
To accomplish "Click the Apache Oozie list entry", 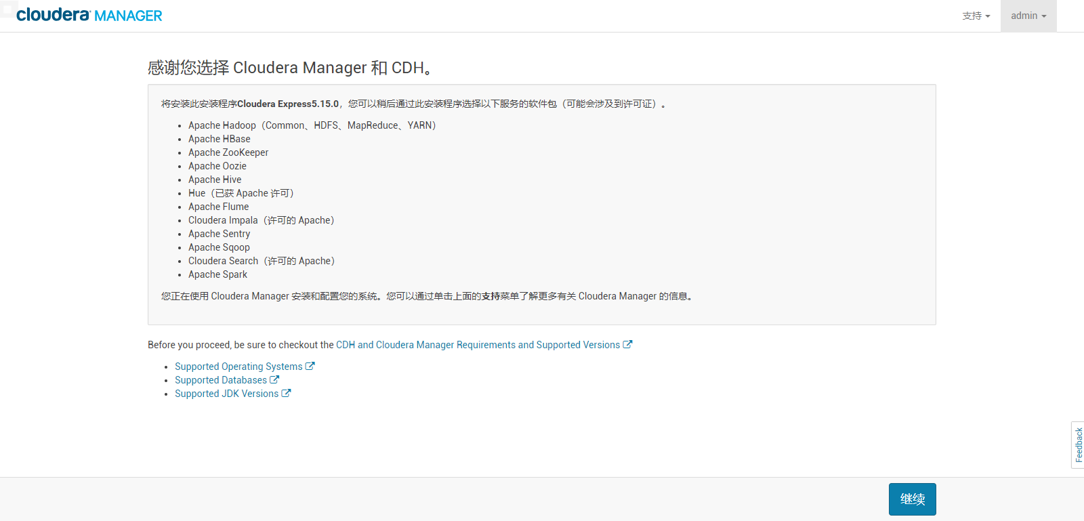I will (217, 166).
